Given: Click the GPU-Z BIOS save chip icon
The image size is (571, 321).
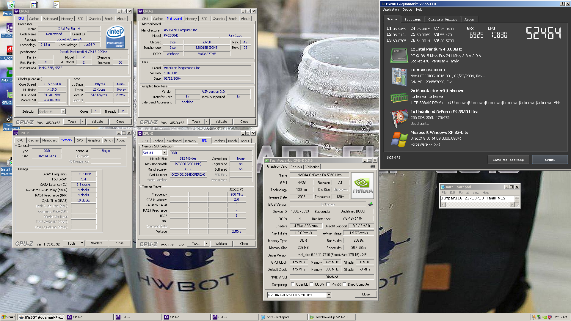Looking at the screenshot, I should coord(371,204).
